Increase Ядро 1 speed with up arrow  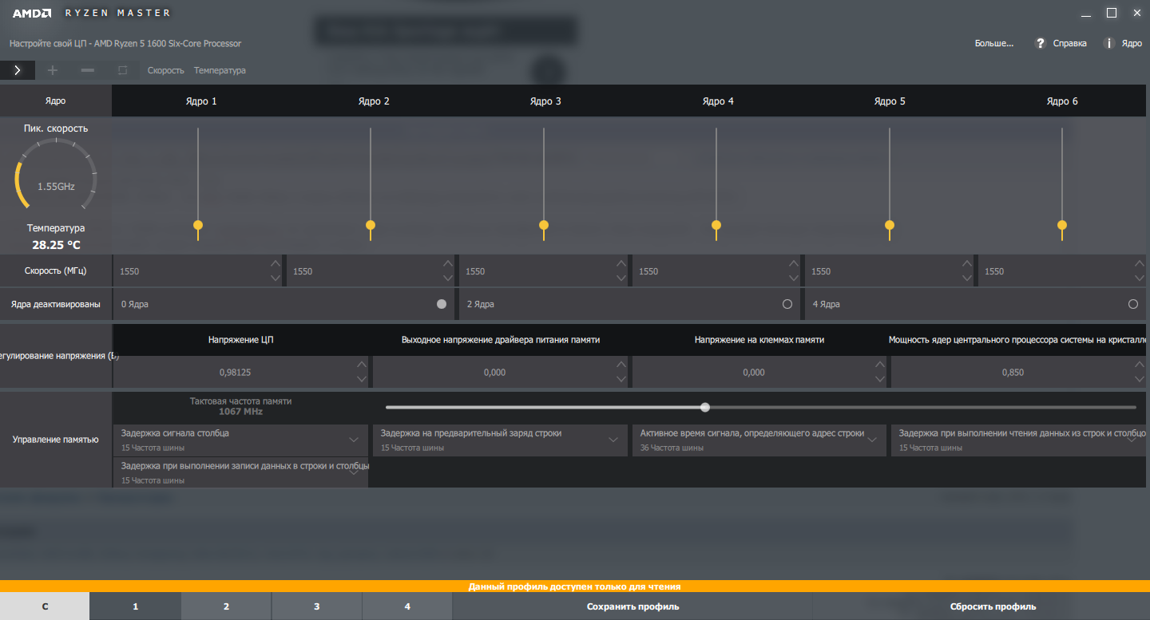(x=276, y=263)
